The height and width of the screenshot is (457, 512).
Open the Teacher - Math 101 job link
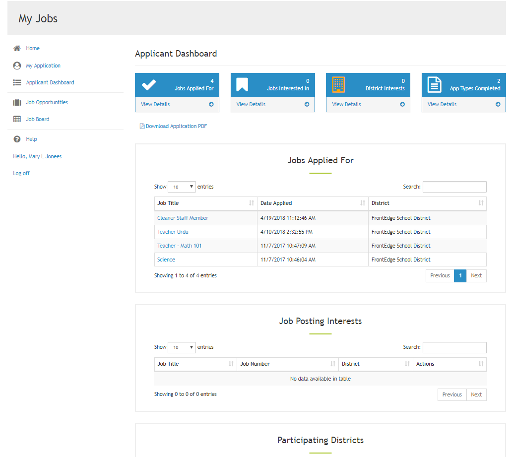pyautogui.click(x=180, y=245)
